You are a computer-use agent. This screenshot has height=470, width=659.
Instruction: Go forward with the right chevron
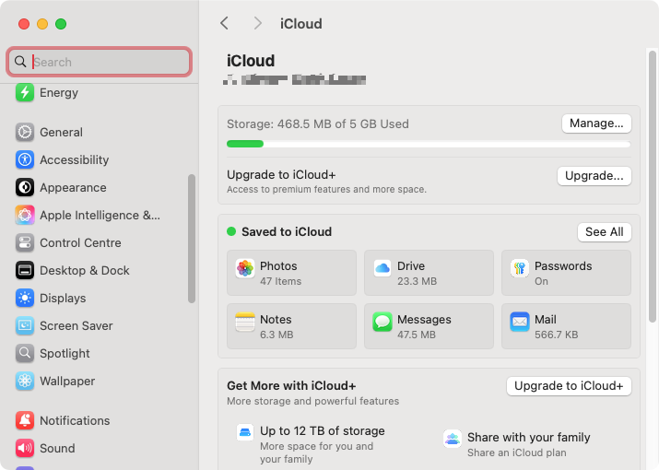[x=258, y=23]
